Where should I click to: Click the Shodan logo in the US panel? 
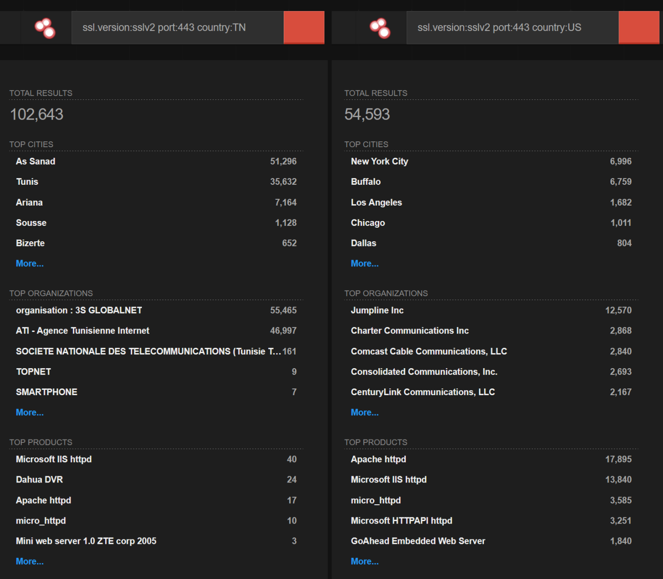click(x=380, y=28)
